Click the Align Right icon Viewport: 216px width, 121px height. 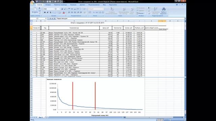[75, 12]
